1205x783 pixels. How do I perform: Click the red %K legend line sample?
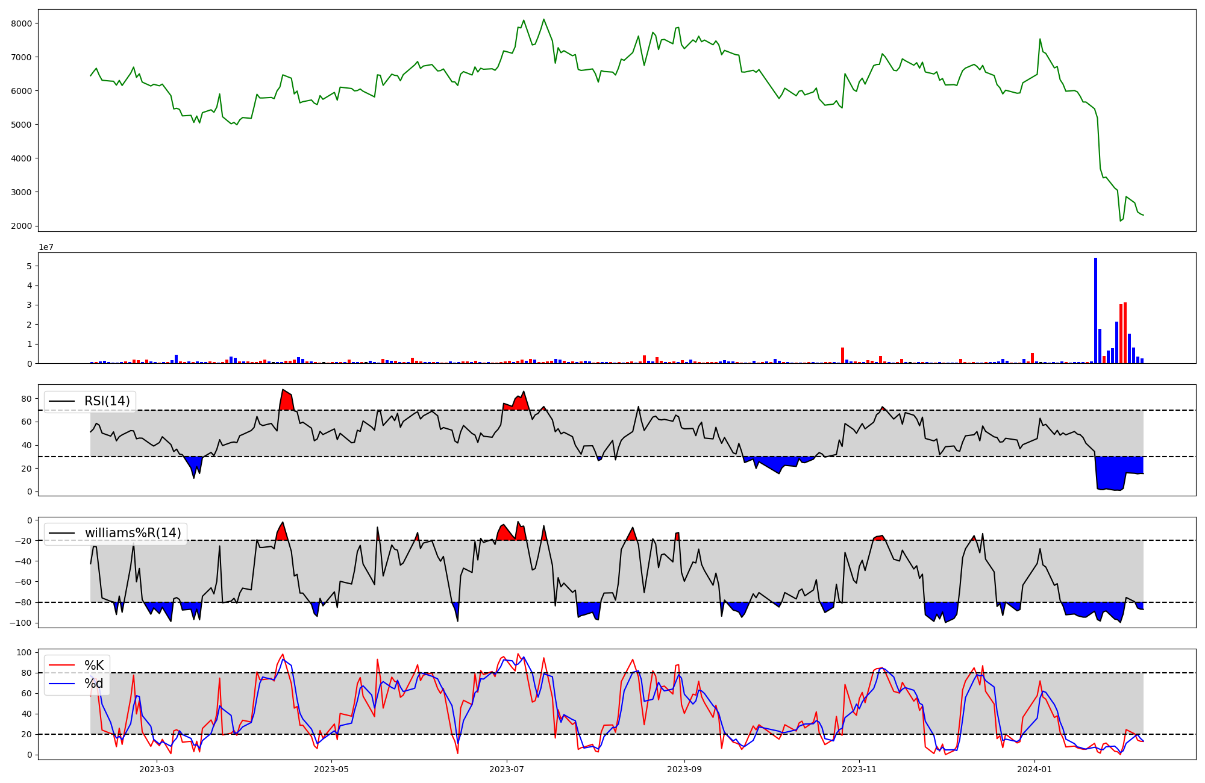tap(61, 666)
